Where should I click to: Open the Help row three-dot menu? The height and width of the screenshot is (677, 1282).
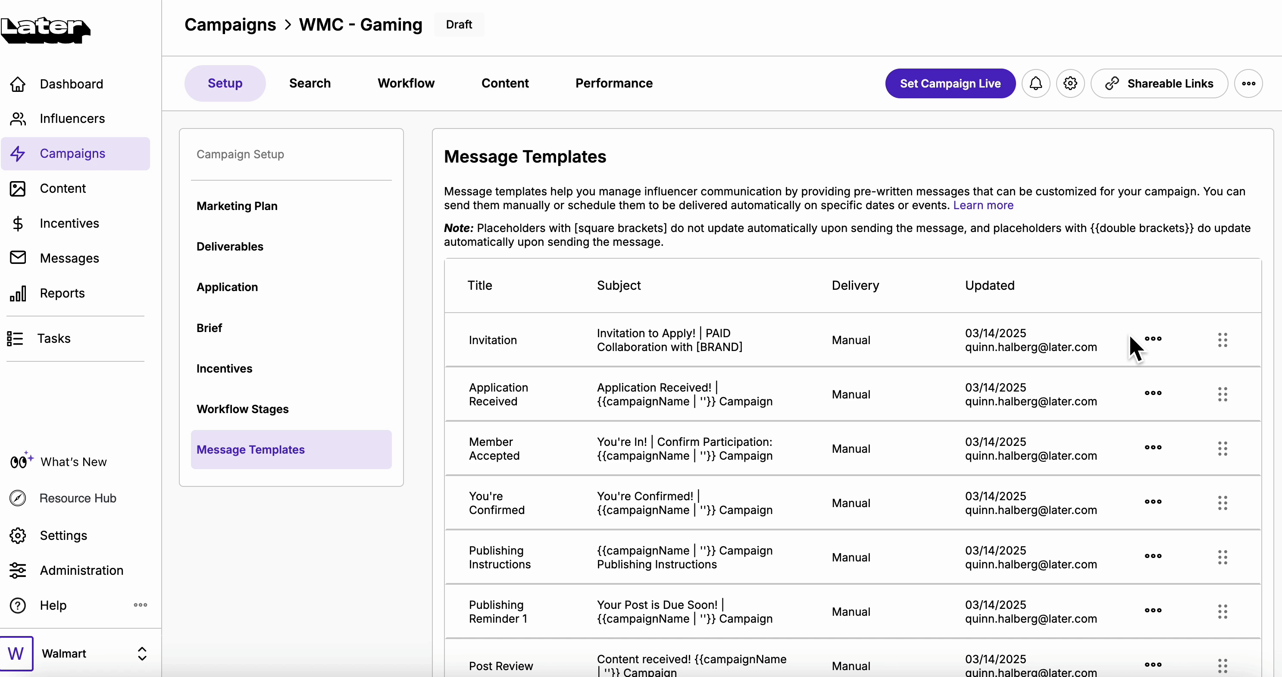point(141,605)
